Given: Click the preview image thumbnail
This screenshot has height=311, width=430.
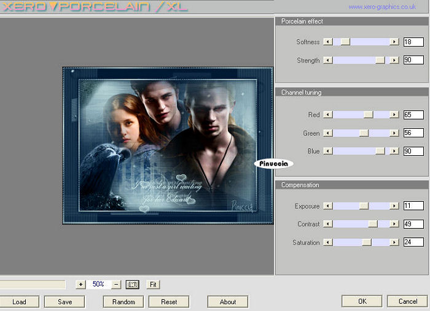Looking at the screenshot, I should pos(168,145).
